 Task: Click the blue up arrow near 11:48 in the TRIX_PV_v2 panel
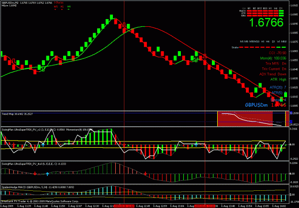43,145
